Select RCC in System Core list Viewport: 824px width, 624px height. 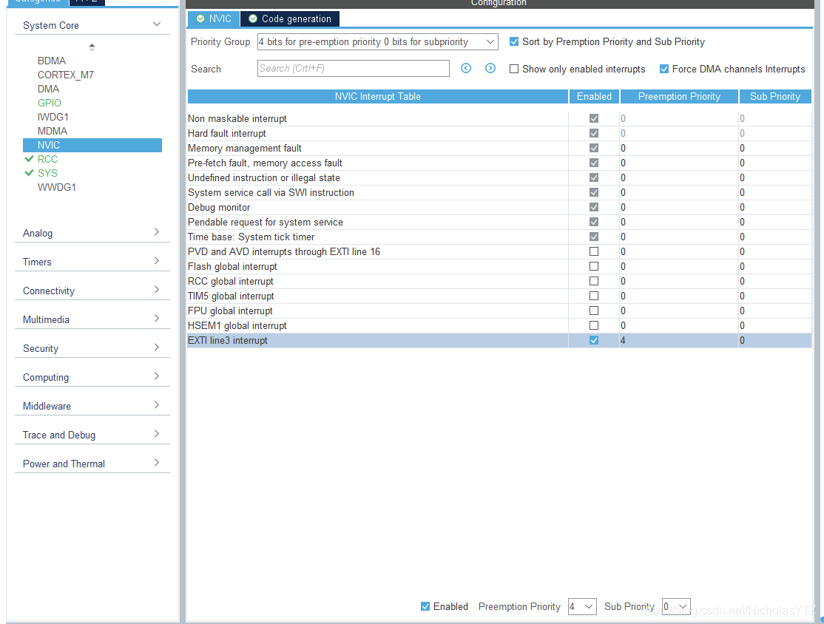pos(47,159)
